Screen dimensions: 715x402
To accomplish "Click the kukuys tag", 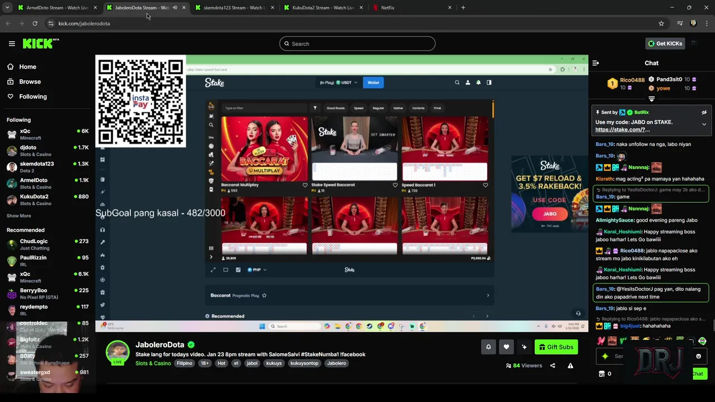I will pyautogui.click(x=274, y=363).
